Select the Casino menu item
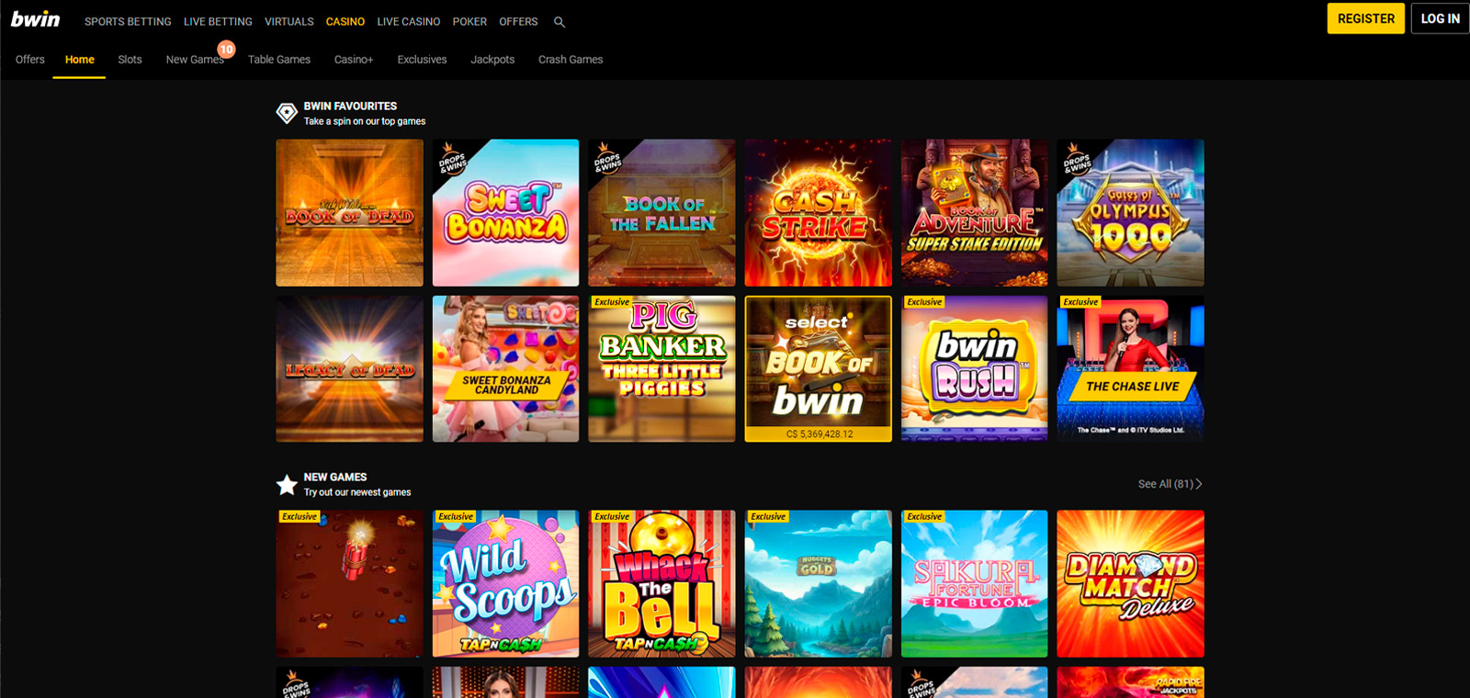Viewport: 1470px width, 698px height. point(345,21)
